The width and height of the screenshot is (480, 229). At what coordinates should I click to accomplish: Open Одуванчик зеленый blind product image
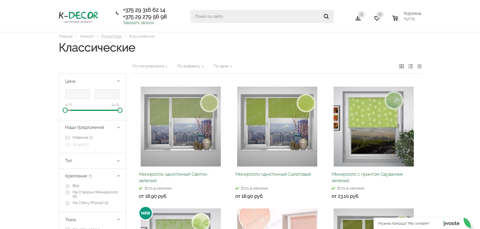pos(374,126)
